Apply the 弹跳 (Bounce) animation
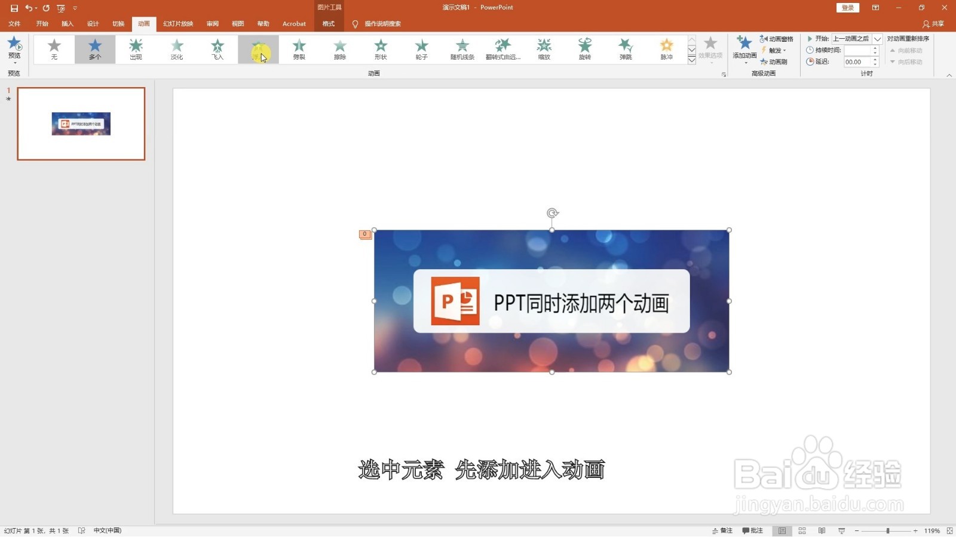The image size is (956, 537). coord(626,49)
